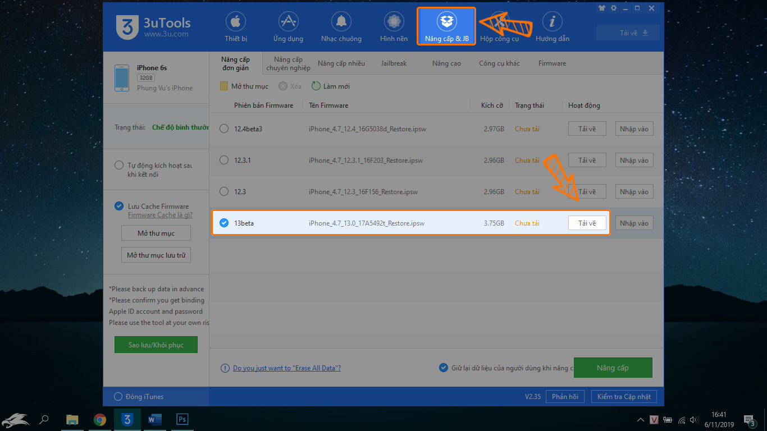Click Nhập vào for 12.3.1 firmware
The image size is (767, 431).
[x=634, y=161]
